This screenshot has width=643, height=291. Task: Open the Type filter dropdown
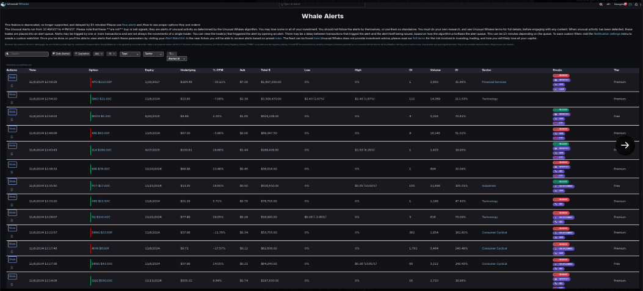pos(130,54)
